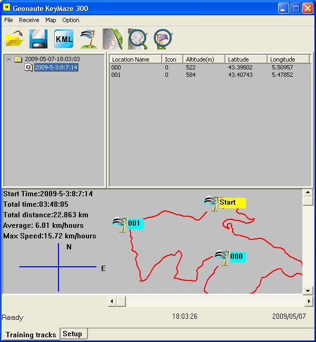Viewport: 316px width, 342px height.
Task: Click the KML export icon
Action: [x=64, y=39]
